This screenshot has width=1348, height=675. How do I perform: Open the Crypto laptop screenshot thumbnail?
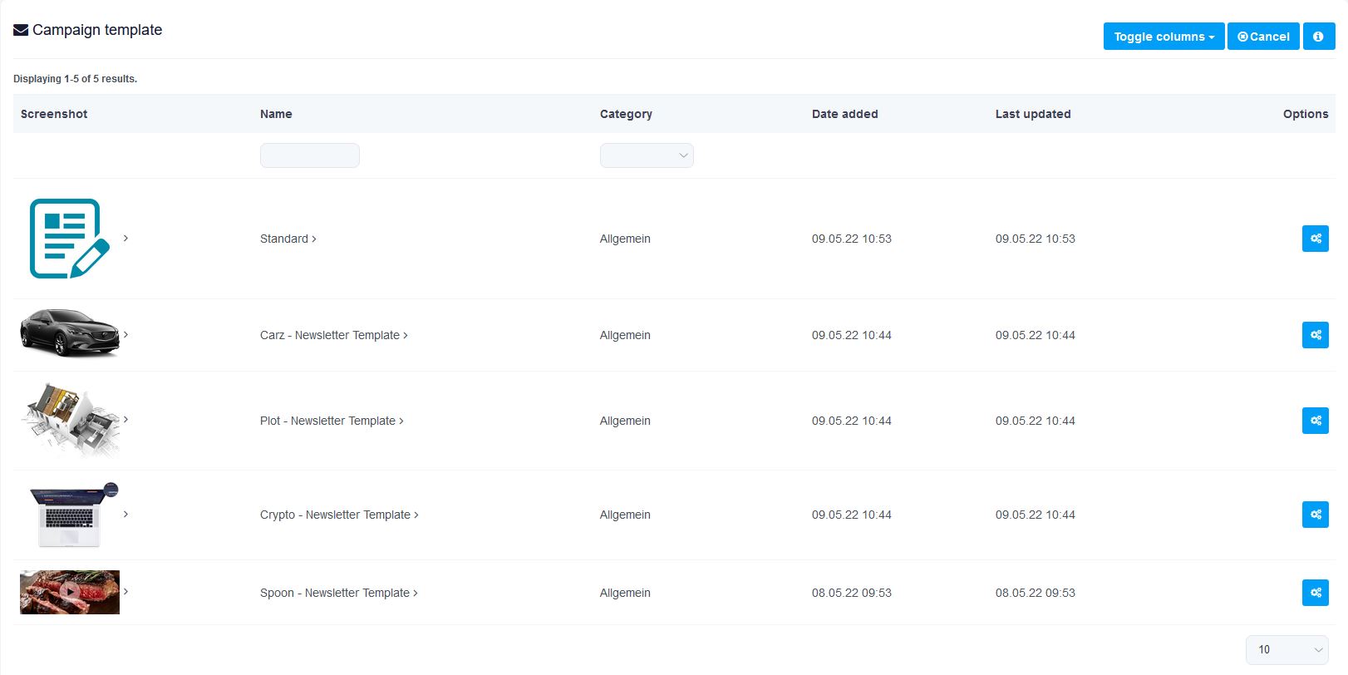(71, 515)
